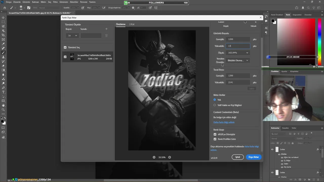Toggle sRGB'ye Dönüştür checkbox

[x=215, y=134]
